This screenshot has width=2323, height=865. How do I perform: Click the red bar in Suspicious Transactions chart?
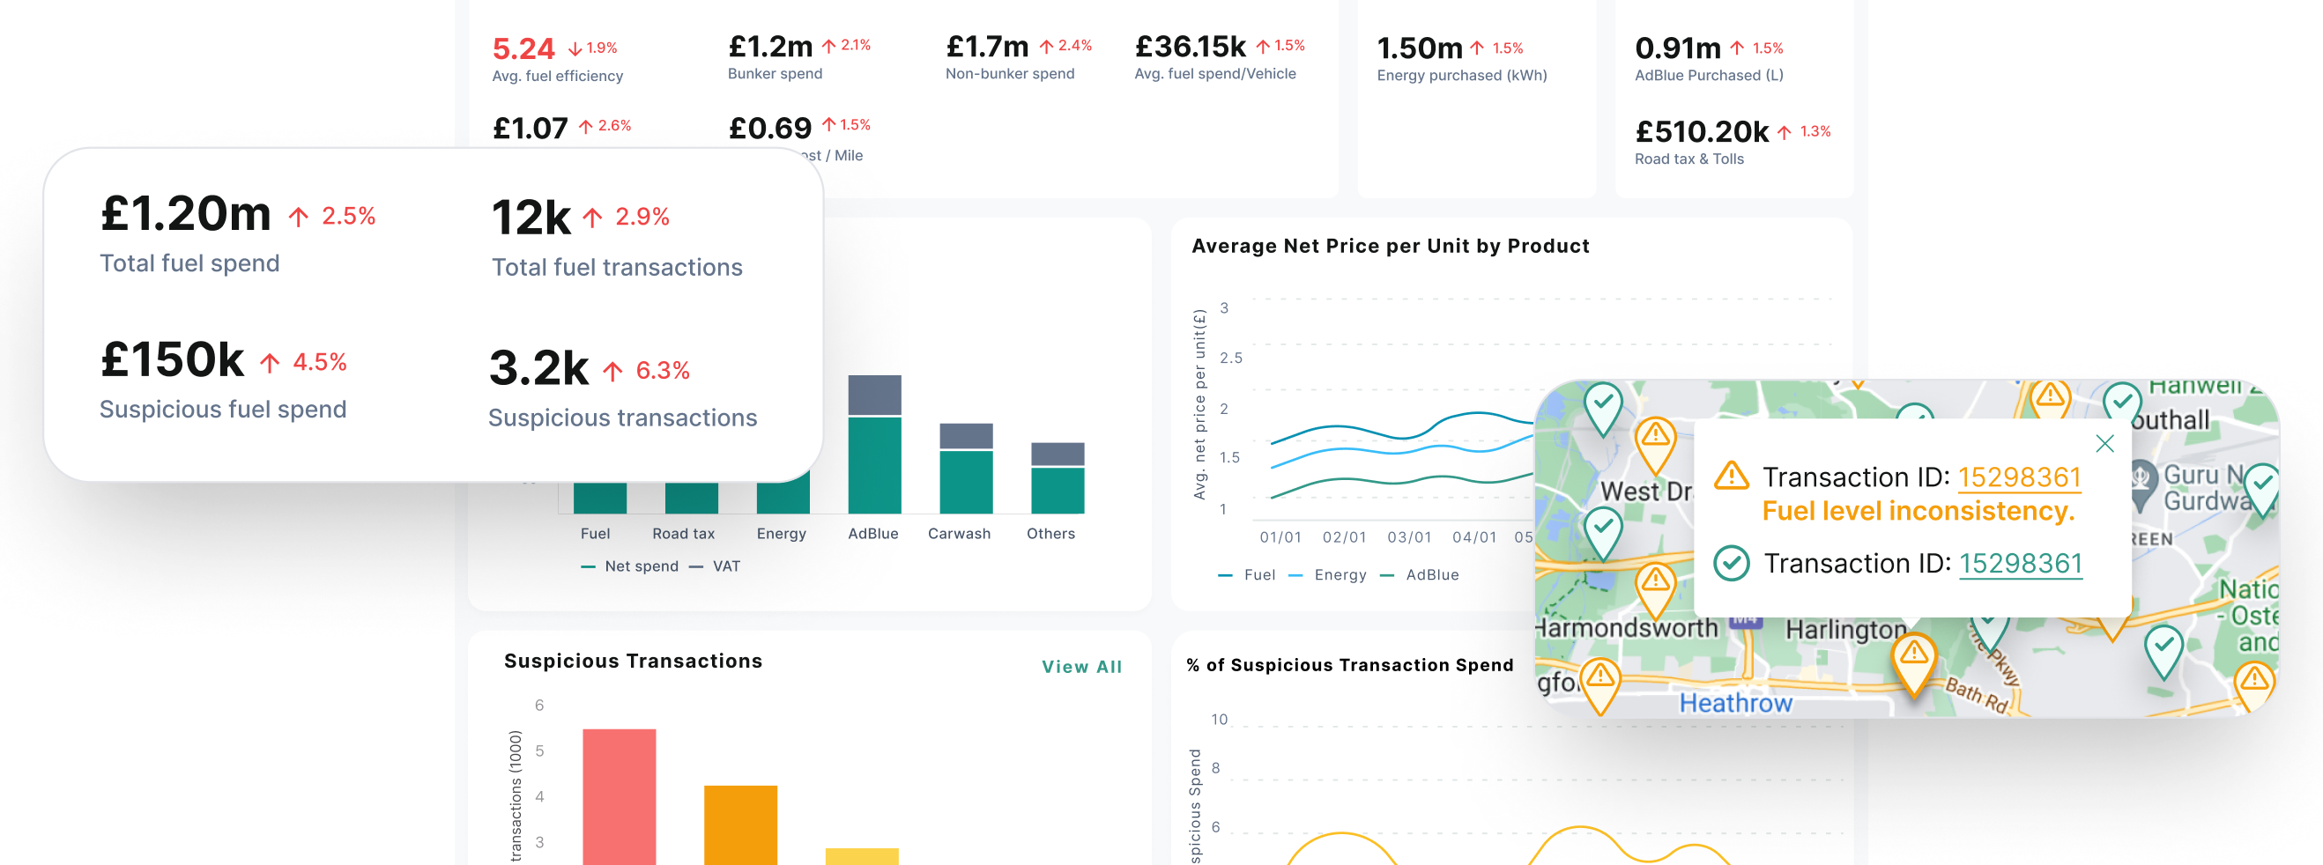pyautogui.click(x=619, y=796)
